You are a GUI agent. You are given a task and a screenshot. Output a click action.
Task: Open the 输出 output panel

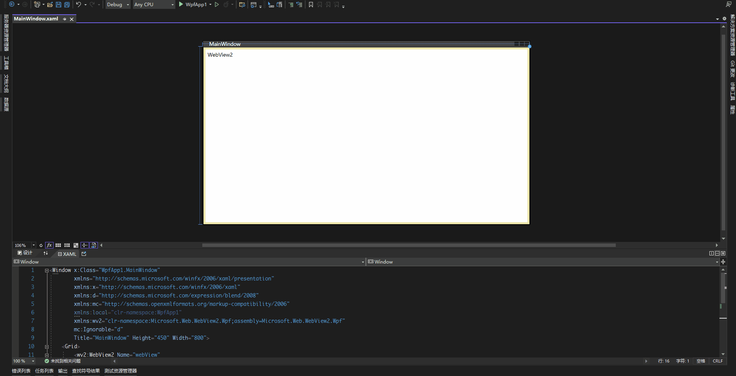pos(62,371)
